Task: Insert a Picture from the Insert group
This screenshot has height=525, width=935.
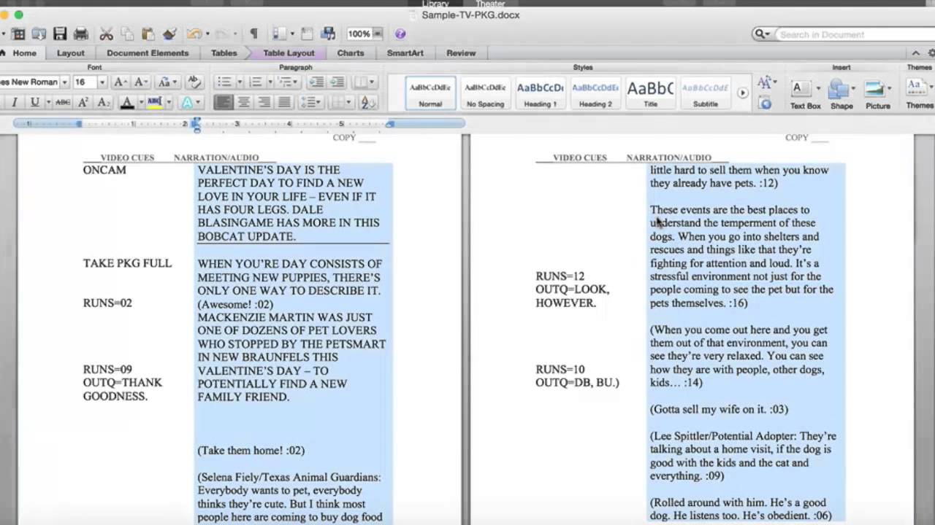Action: pos(877,93)
